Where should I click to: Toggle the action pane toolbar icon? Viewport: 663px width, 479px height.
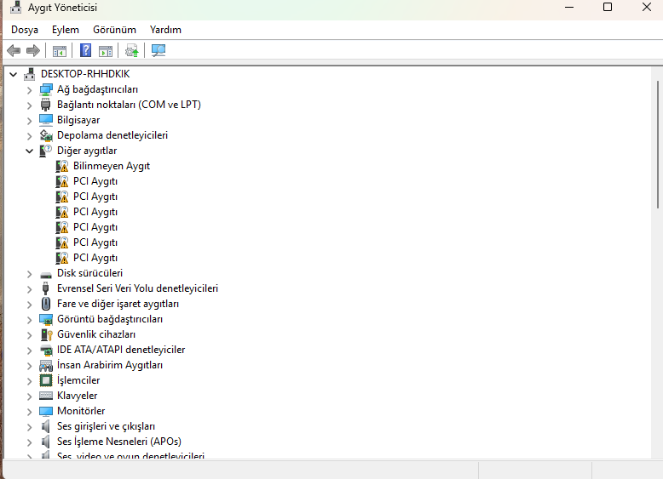coord(106,51)
